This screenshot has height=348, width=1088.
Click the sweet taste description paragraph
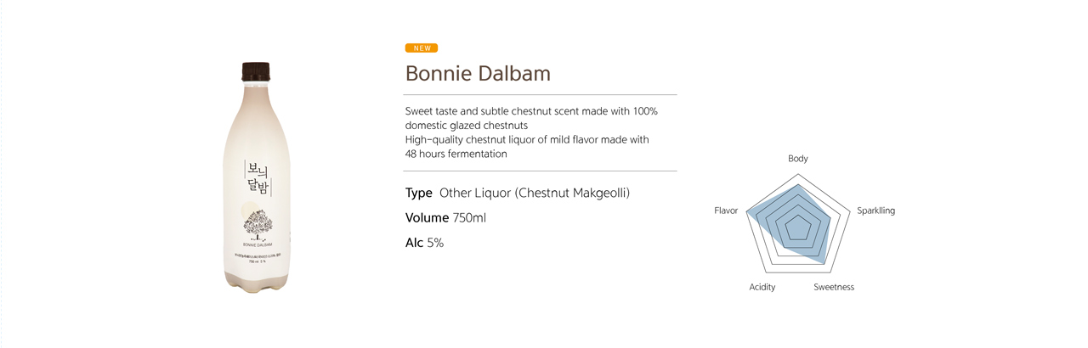(531, 132)
